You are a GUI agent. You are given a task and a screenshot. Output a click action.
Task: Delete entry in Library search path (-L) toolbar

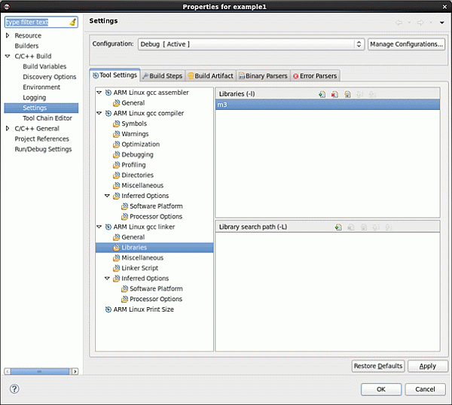pos(351,227)
